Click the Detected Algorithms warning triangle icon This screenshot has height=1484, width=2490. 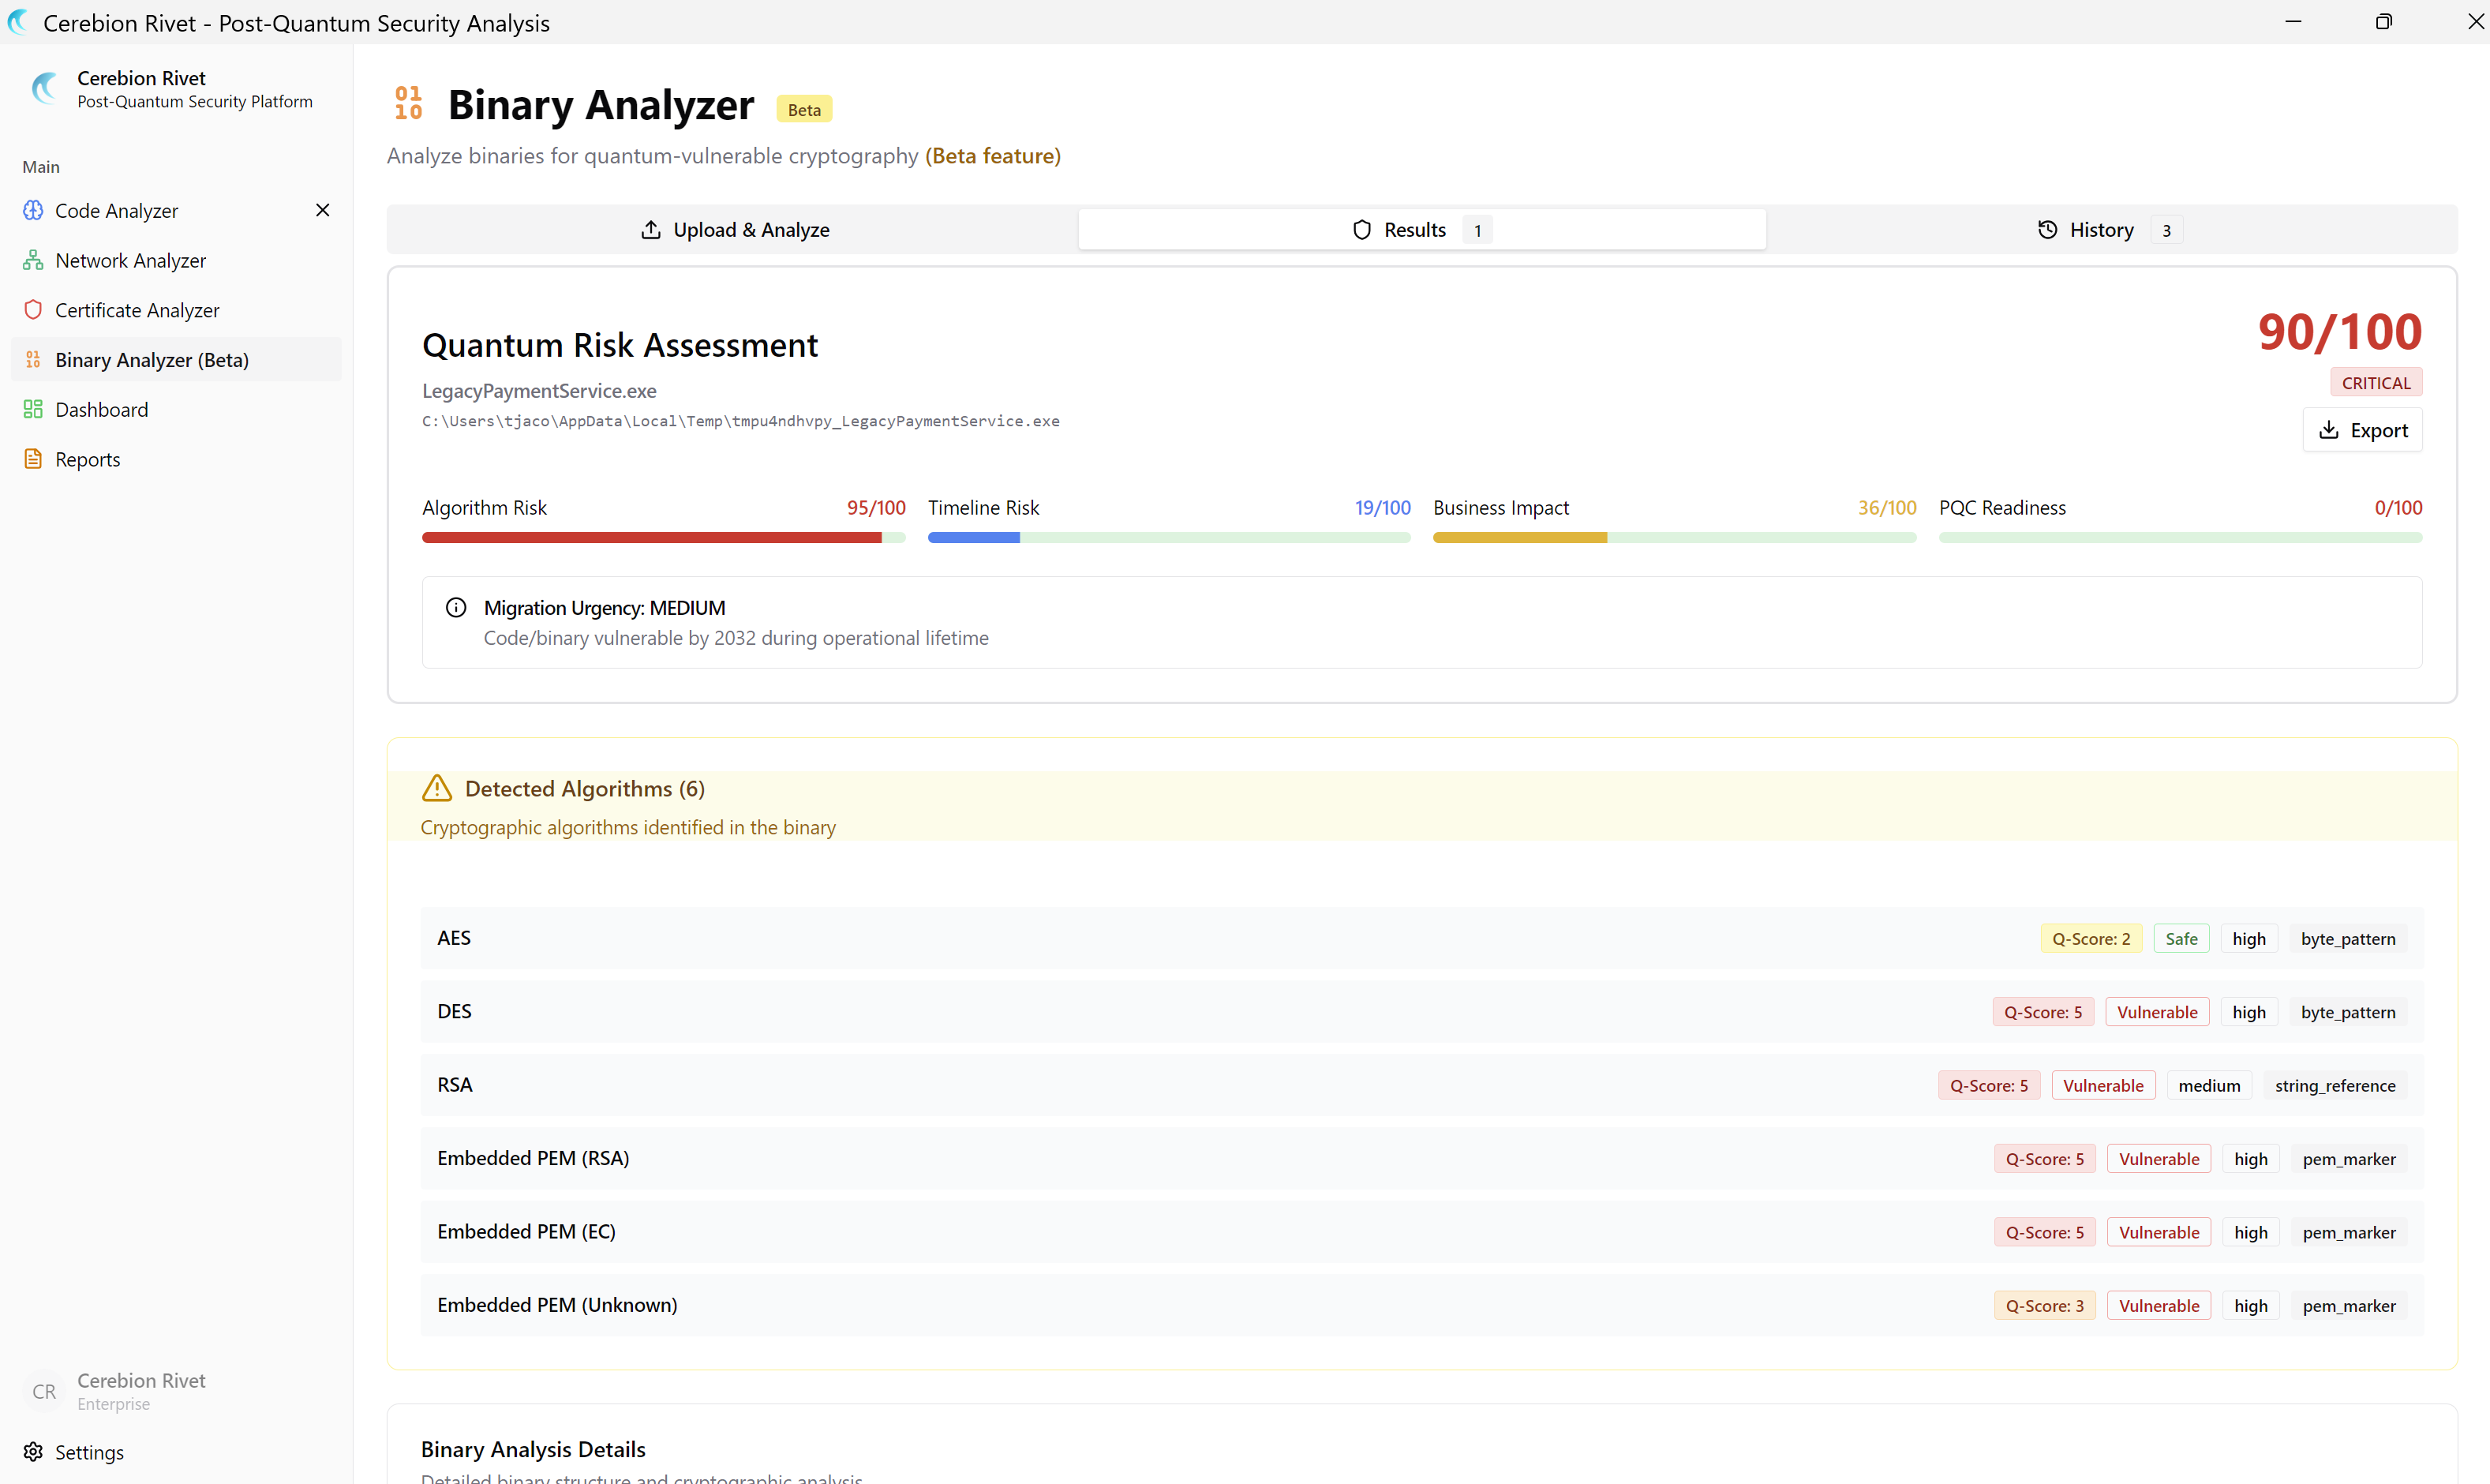pyautogui.click(x=436, y=788)
